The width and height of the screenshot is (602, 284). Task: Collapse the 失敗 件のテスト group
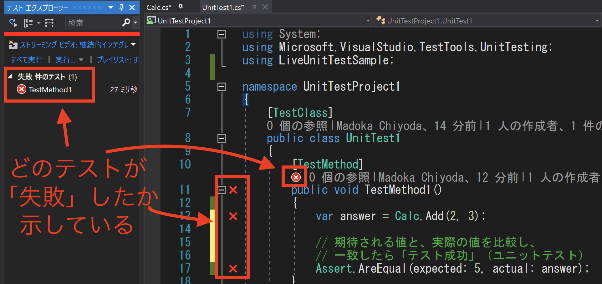pyautogui.click(x=10, y=76)
